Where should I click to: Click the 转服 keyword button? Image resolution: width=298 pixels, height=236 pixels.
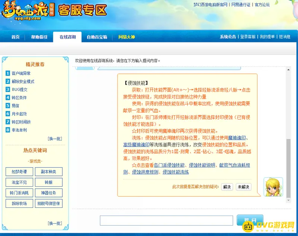[49, 182]
